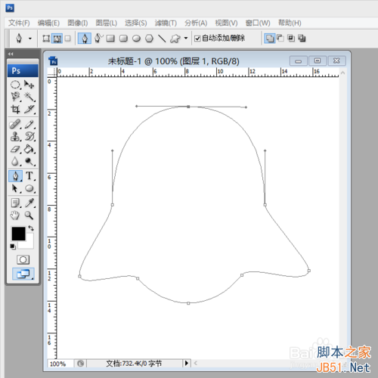Choose Custom Shape in options bar
The height and width of the screenshot is (378, 378).
tap(175, 39)
